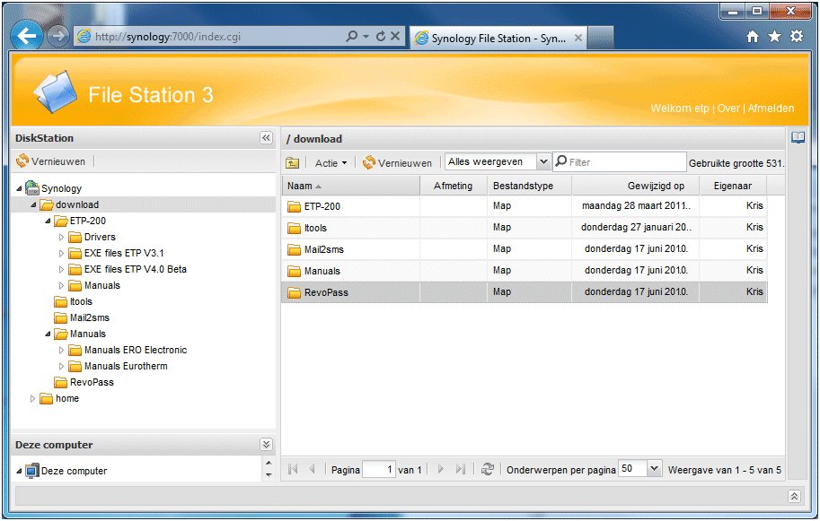Sort by the Bestandstype column header
This screenshot has width=820, height=521.
point(529,186)
